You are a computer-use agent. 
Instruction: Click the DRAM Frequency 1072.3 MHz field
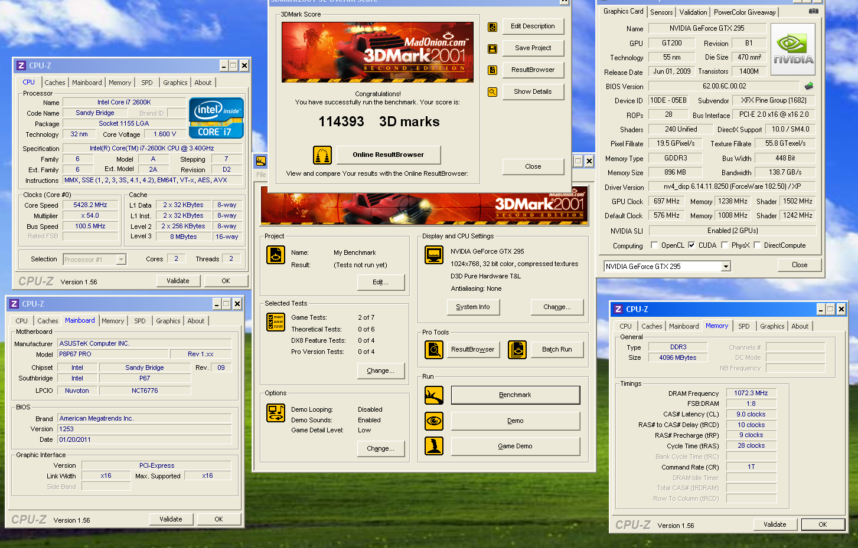(x=751, y=393)
